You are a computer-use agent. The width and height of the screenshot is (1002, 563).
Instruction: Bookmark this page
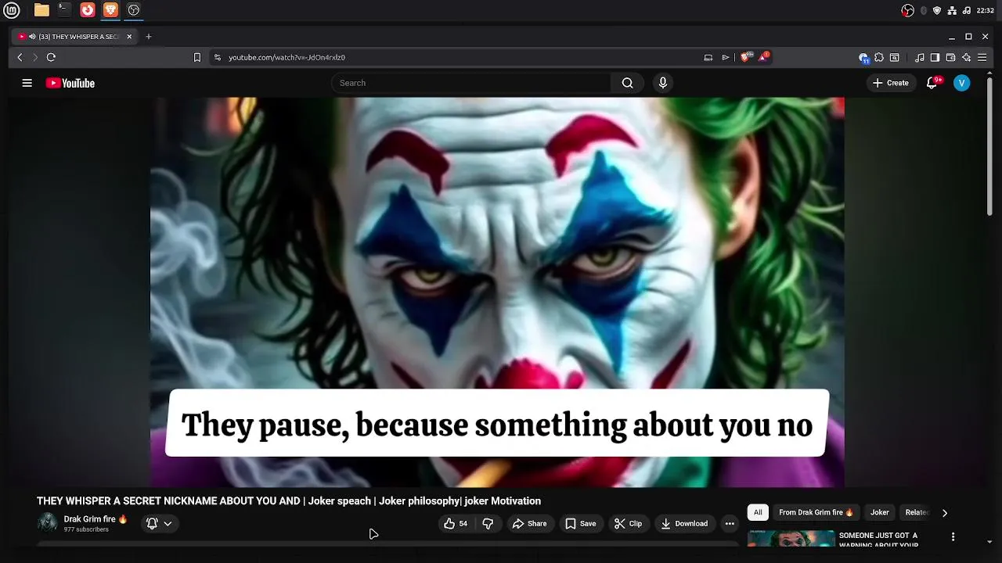click(197, 57)
